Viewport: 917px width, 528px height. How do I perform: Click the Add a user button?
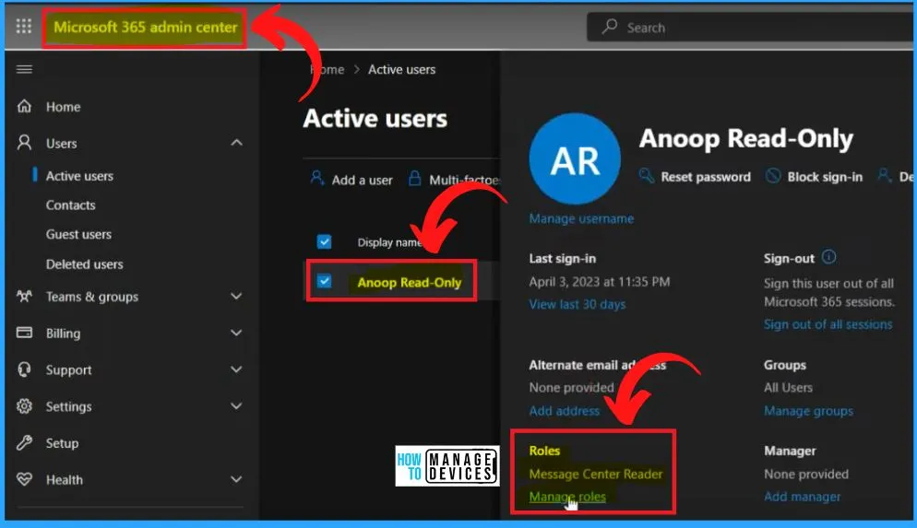[x=351, y=180]
